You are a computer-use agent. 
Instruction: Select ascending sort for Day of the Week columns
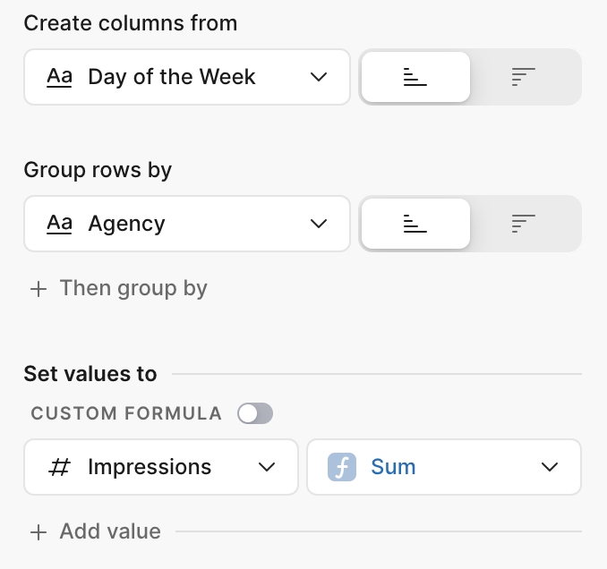click(x=415, y=78)
